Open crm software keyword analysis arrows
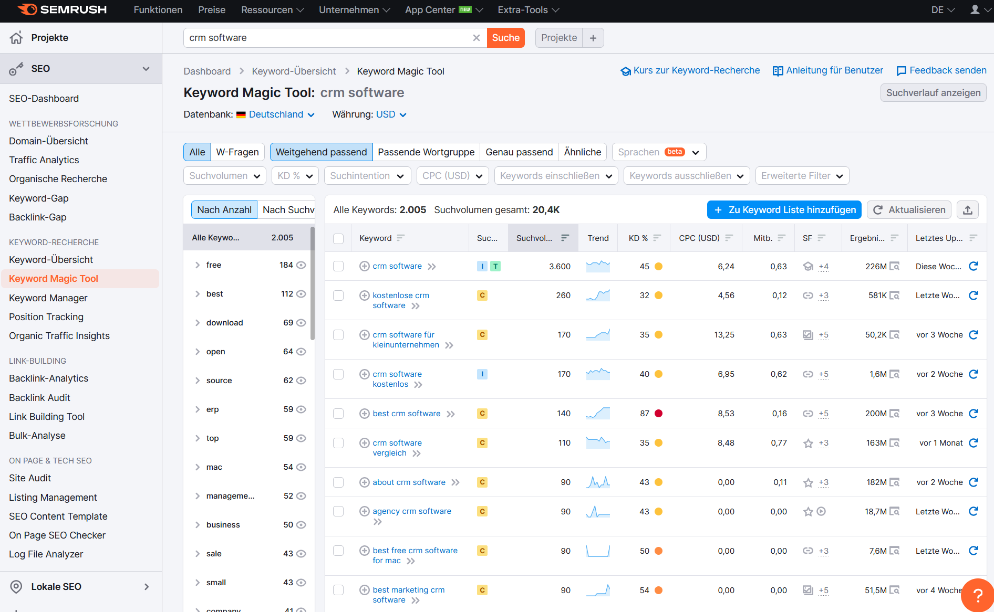Image resolution: width=994 pixels, height=612 pixels. 432,267
